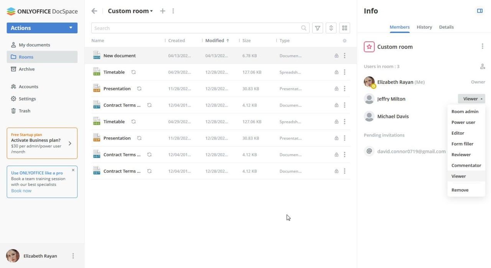Open Trash in the sidebar
This screenshot has height=268, width=491.
[42, 111]
